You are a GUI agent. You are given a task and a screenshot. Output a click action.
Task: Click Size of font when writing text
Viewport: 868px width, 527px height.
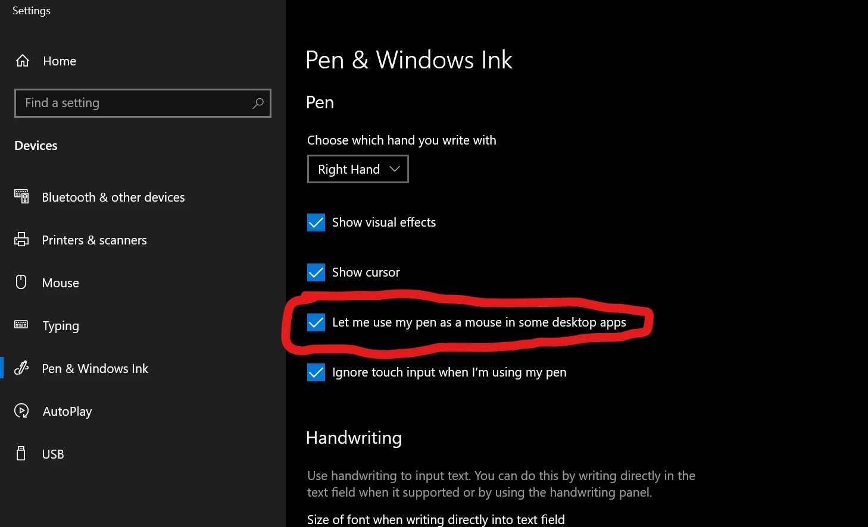click(436, 519)
